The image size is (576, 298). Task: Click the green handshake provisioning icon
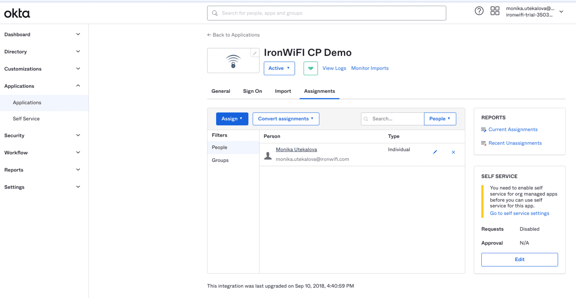coord(311,68)
